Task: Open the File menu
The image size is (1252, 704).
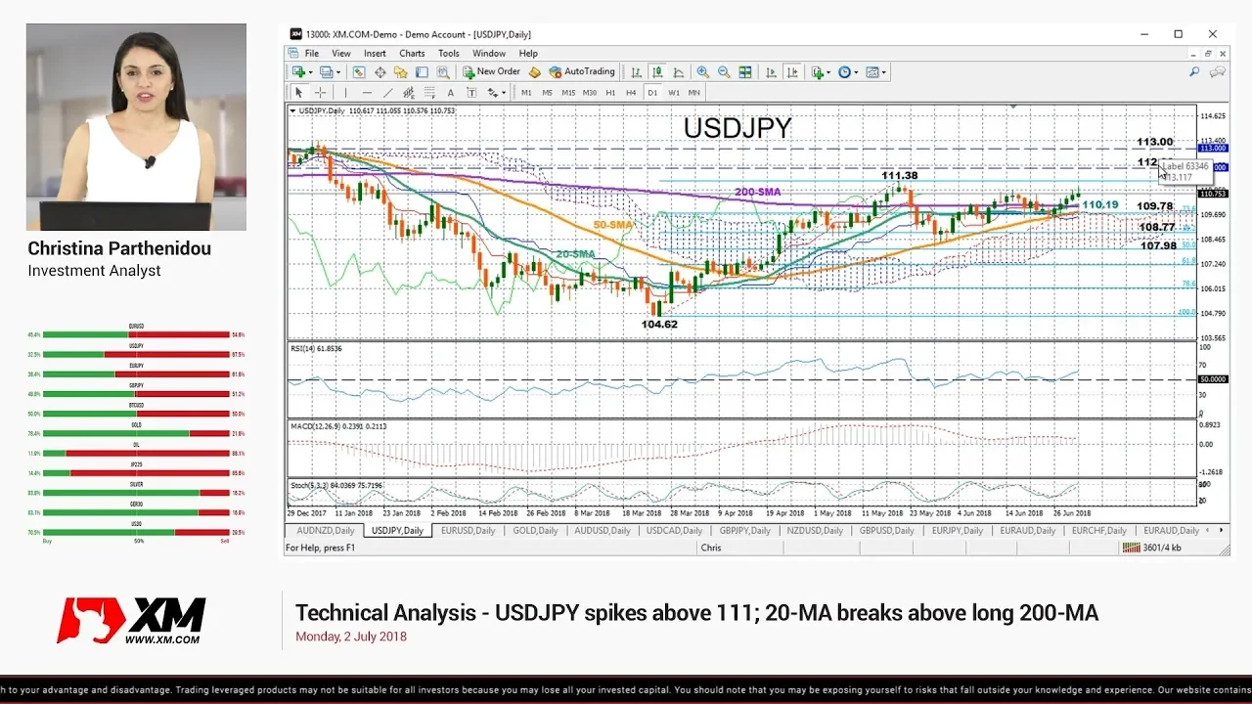Action: click(x=311, y=54)
